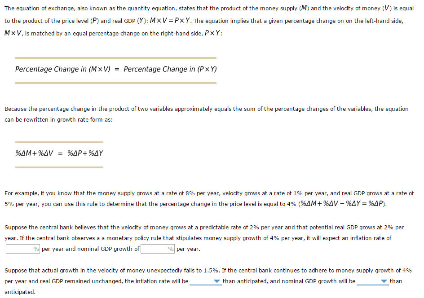Click the first blue dropdown triangle after 'will be'
424x298 pixels.
[x=217, y=281]
